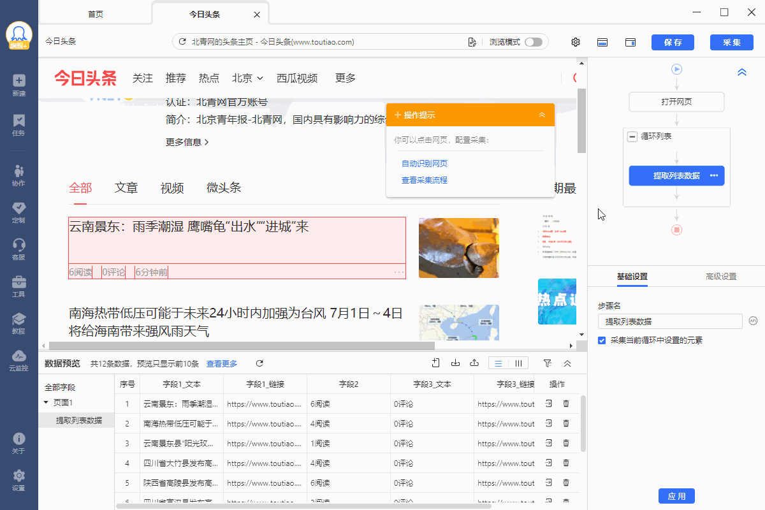Open the 云监控 cloud monitor item
This screenshot has width=765, height=510.
click(18, 360)
